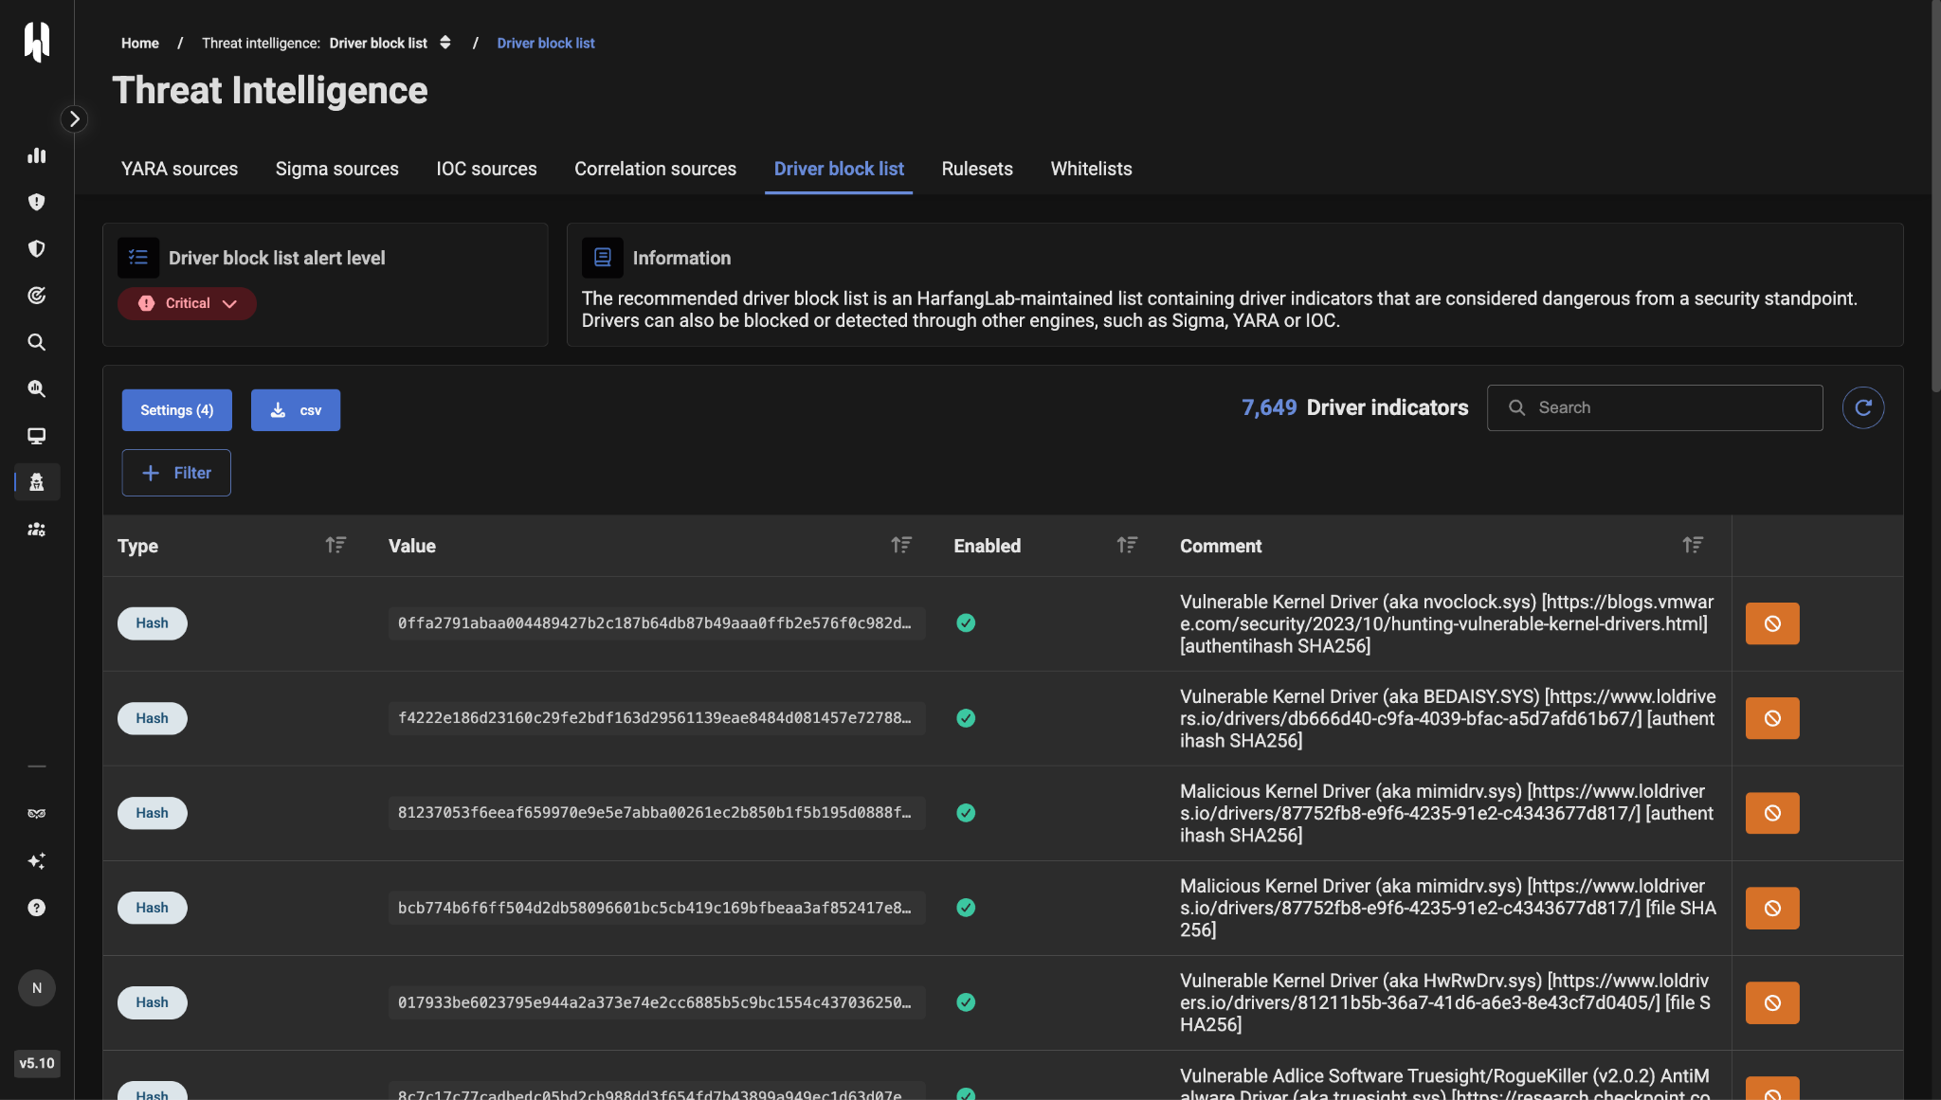Disable mimidrv.sys authentihash indicator

[1772, 813]
